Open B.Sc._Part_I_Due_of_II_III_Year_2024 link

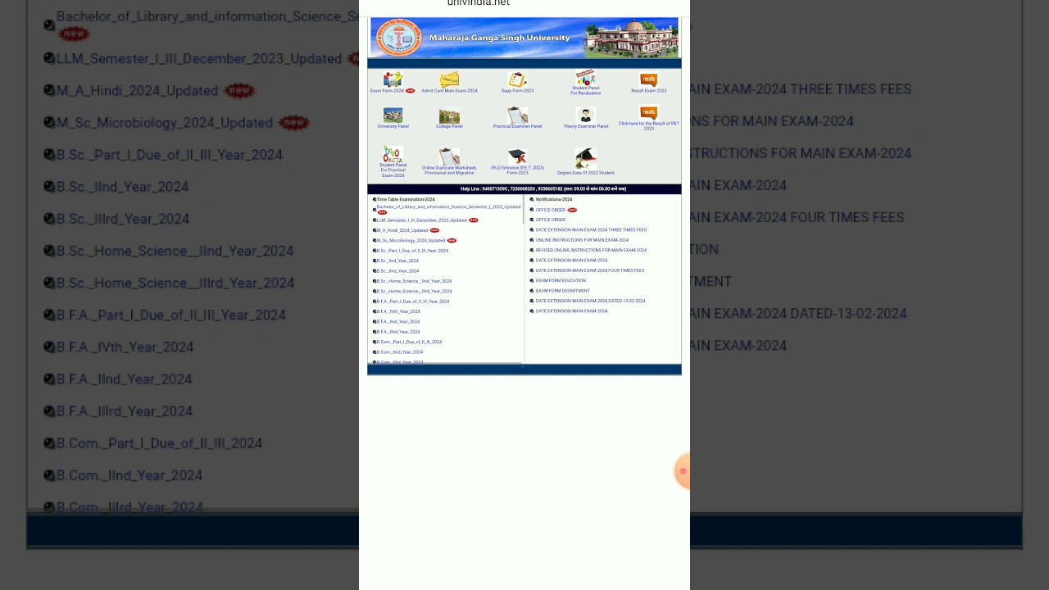point(412,251)
